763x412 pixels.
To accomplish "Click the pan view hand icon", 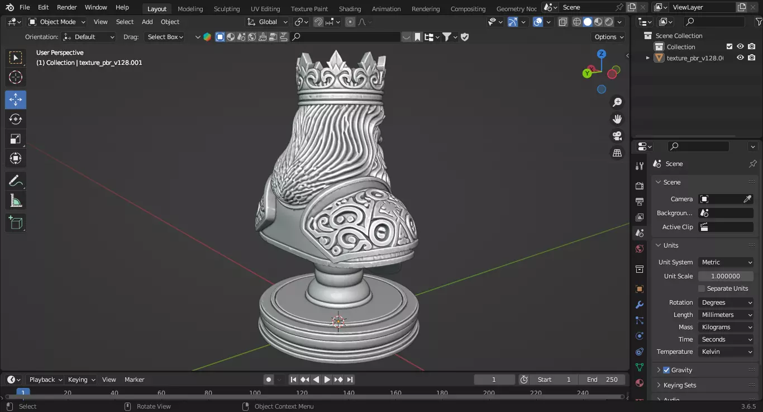I will 617,119.
